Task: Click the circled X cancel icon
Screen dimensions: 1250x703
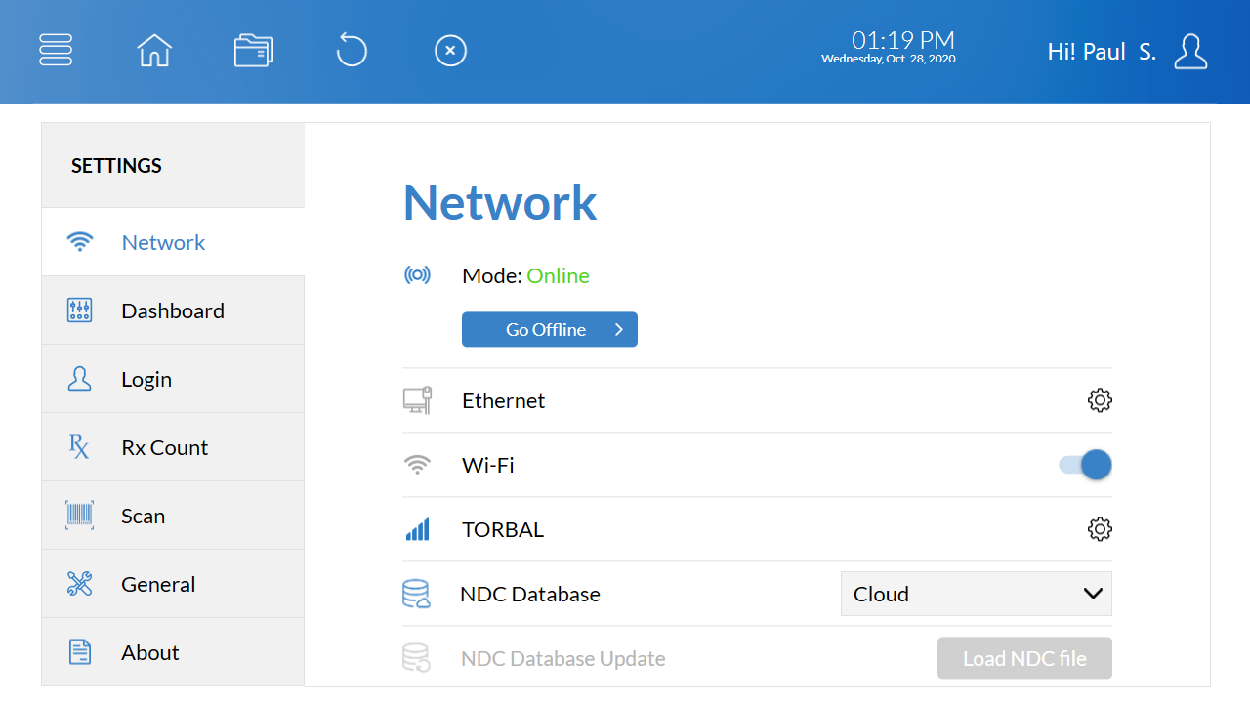Action: pos(450,50)
